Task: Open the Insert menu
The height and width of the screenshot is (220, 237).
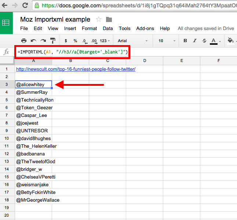Action: click(x=70, y=28)
